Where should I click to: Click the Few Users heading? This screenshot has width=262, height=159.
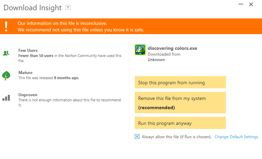(x=28, y=50)
